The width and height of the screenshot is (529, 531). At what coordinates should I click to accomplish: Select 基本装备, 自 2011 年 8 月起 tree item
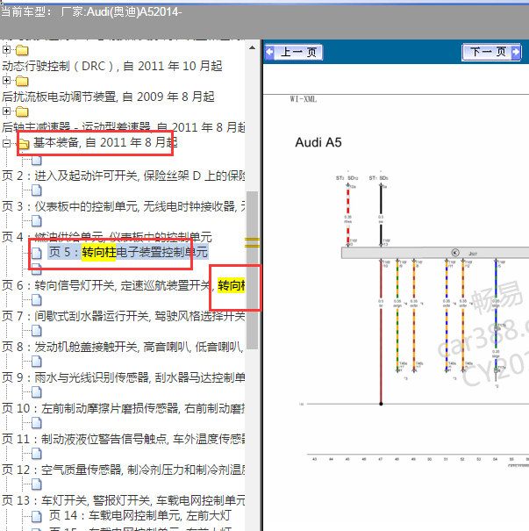click(105, 142)
